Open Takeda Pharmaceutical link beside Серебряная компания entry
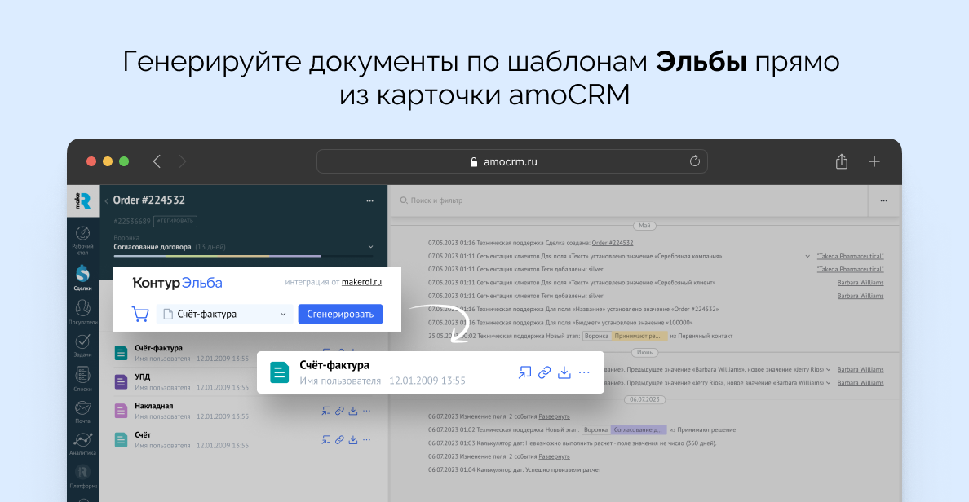Image resolution: width=969 pixels, height=502 pixels. (850, 256)
